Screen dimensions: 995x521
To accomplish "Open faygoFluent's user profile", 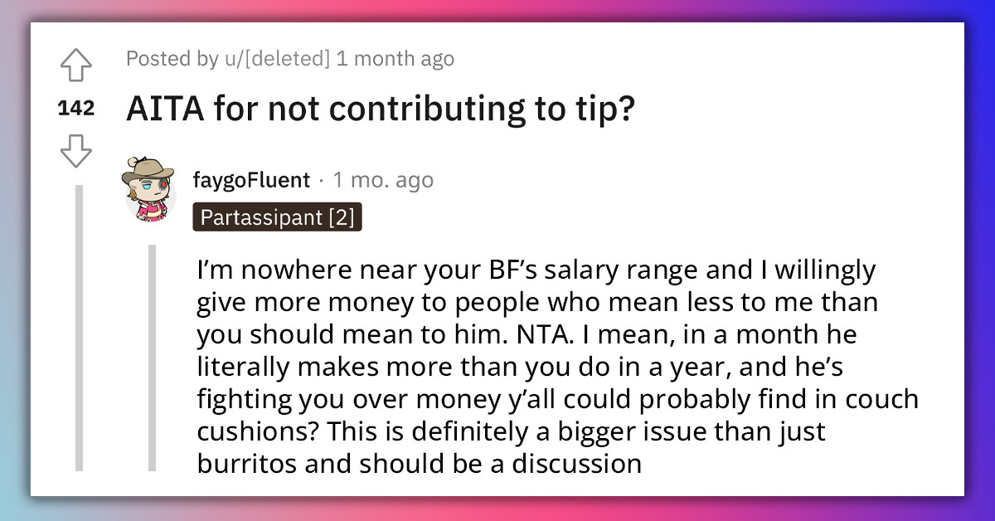I will [x=250, y=179].
